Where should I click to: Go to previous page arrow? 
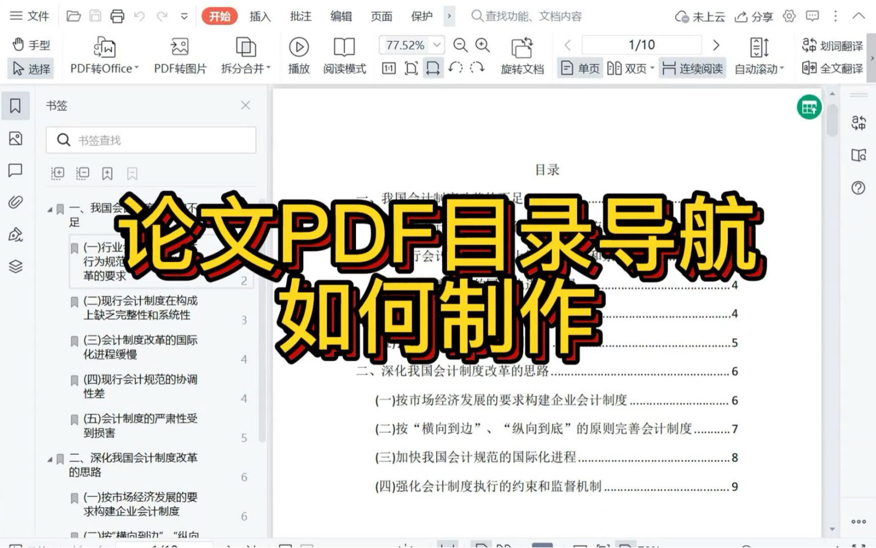click(x=567, y=45)
